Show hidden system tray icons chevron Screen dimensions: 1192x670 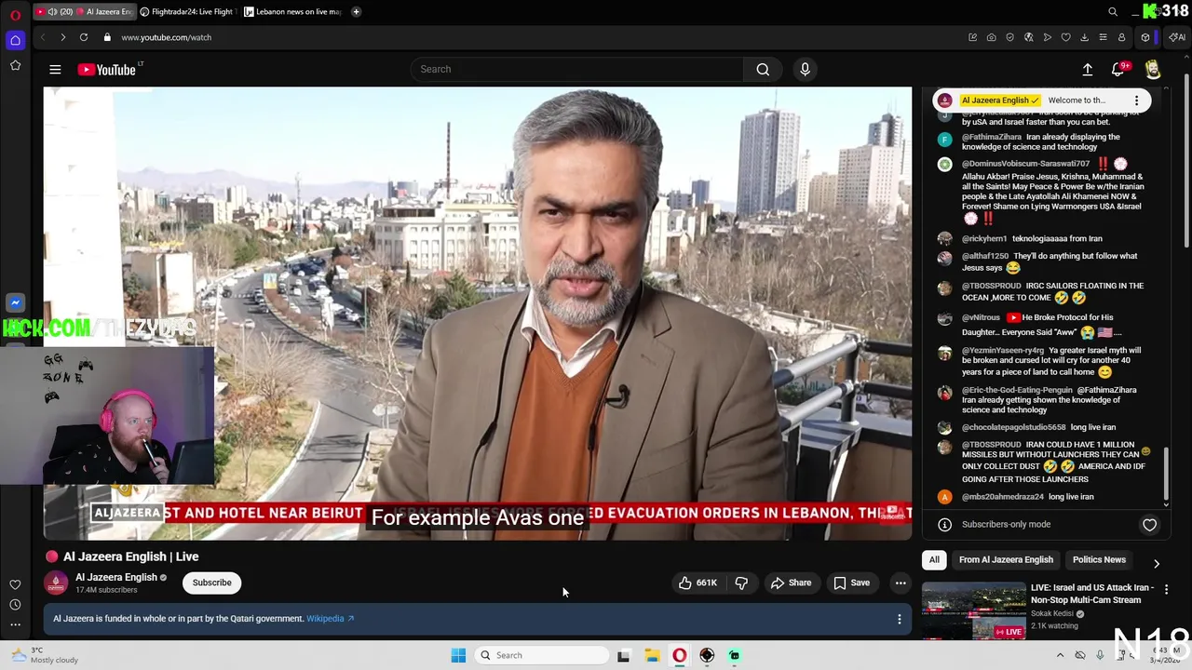[x=1060, y=655]
